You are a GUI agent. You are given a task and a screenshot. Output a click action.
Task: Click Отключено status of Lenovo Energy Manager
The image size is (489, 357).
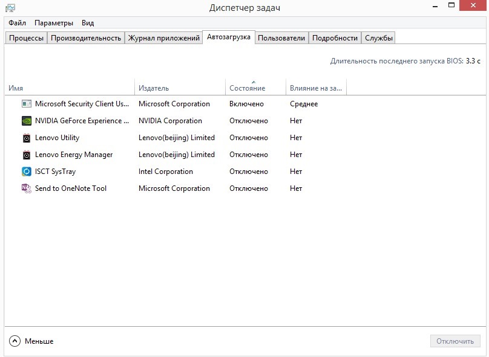tap(249, 155)
